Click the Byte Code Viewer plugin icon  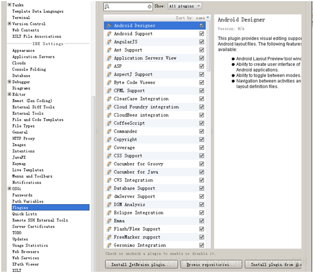tap(109, 82)
